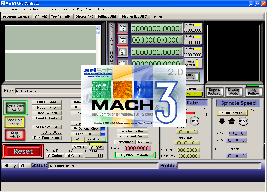Click Load G-Code button
Image resolution: width=267 pixels, height=192 pixels.
pyautogui.click(x=46, y=118)
